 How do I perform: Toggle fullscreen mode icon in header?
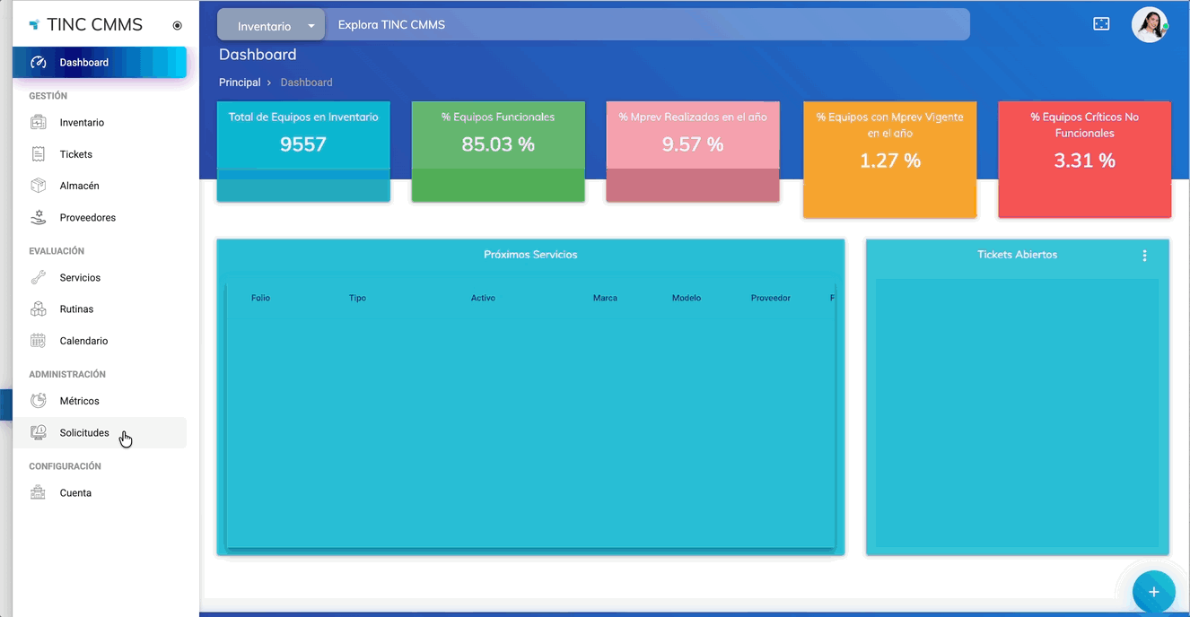click(x=1101, y=24)
